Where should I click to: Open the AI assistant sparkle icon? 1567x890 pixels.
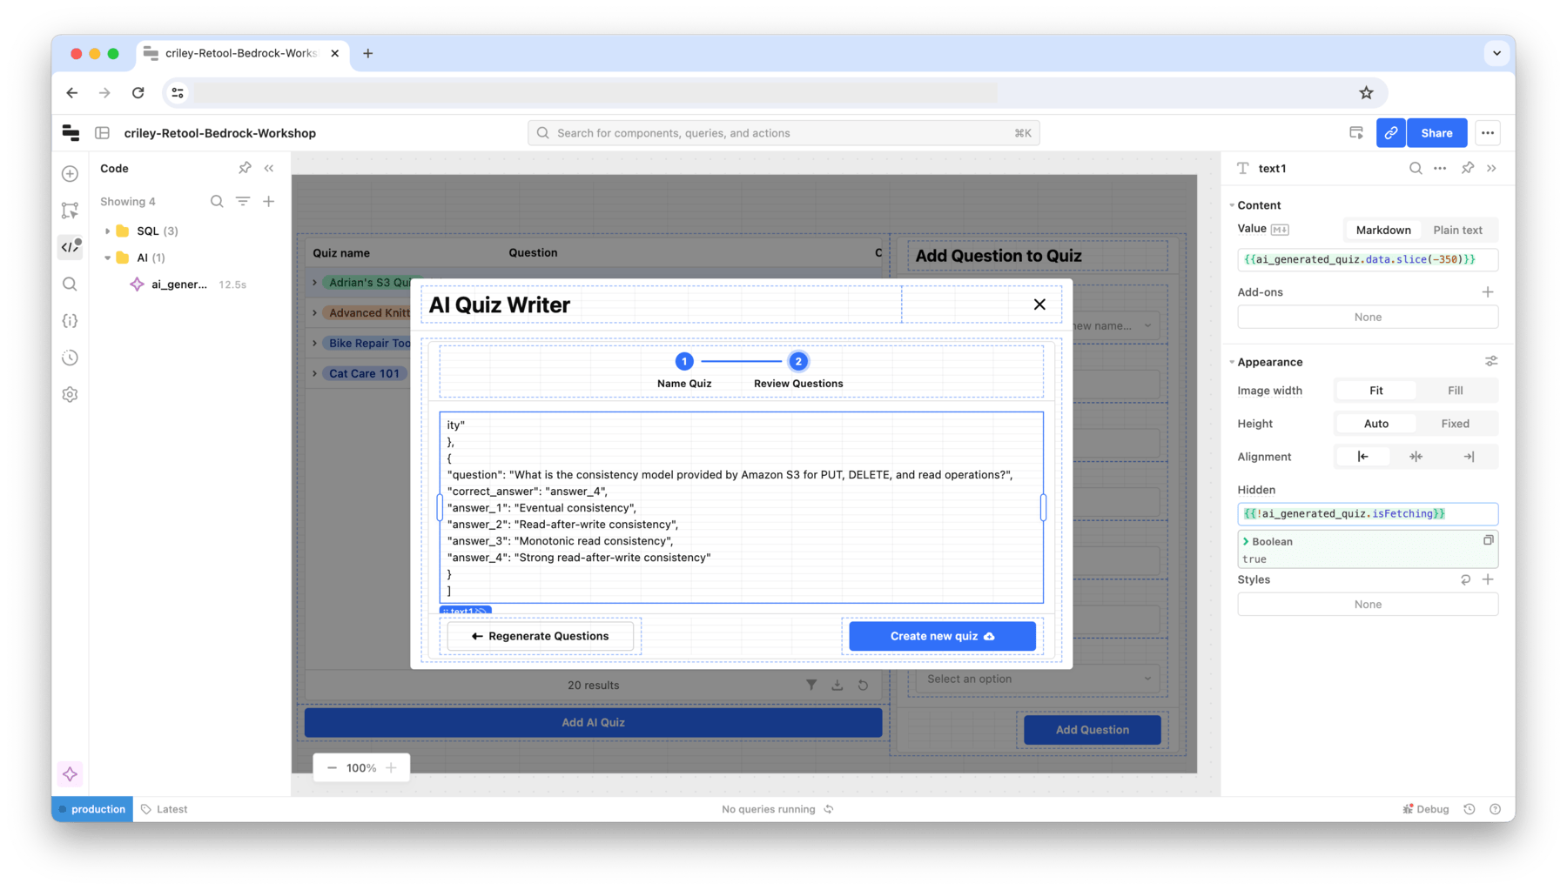pyautogui.click(x=71, y=774)
